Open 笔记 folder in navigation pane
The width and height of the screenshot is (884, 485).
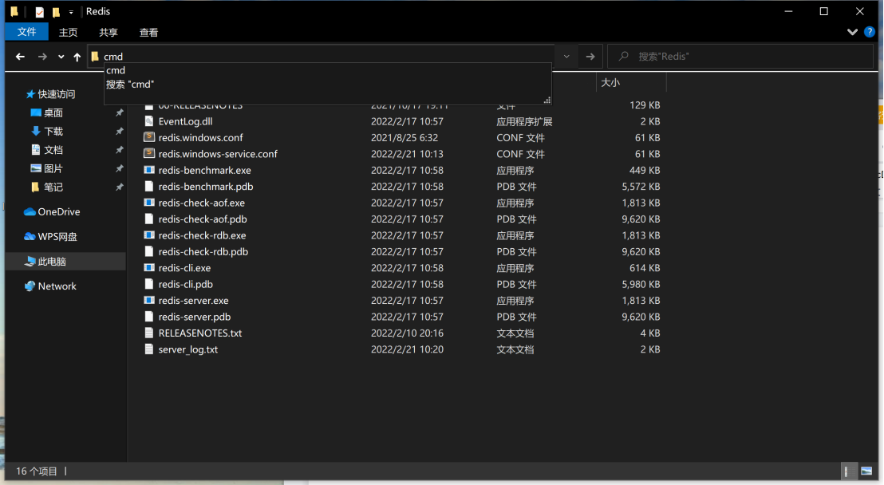53,187
